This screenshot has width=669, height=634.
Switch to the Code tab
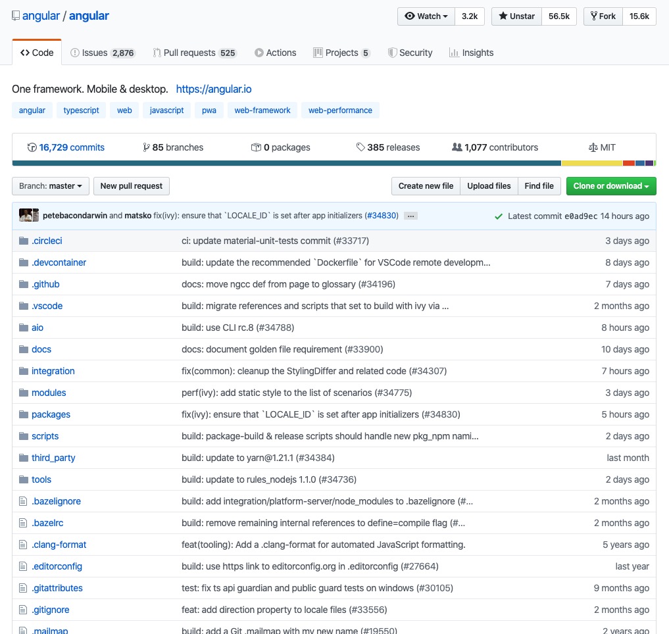pyautogui.click(x=37, y=53)
